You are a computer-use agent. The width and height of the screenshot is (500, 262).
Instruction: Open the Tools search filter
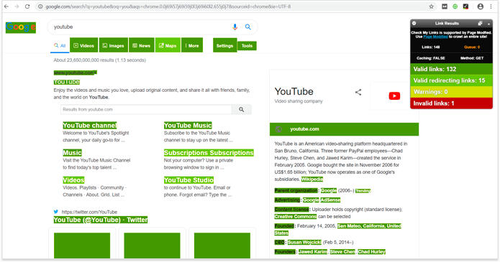click(247, 46)
